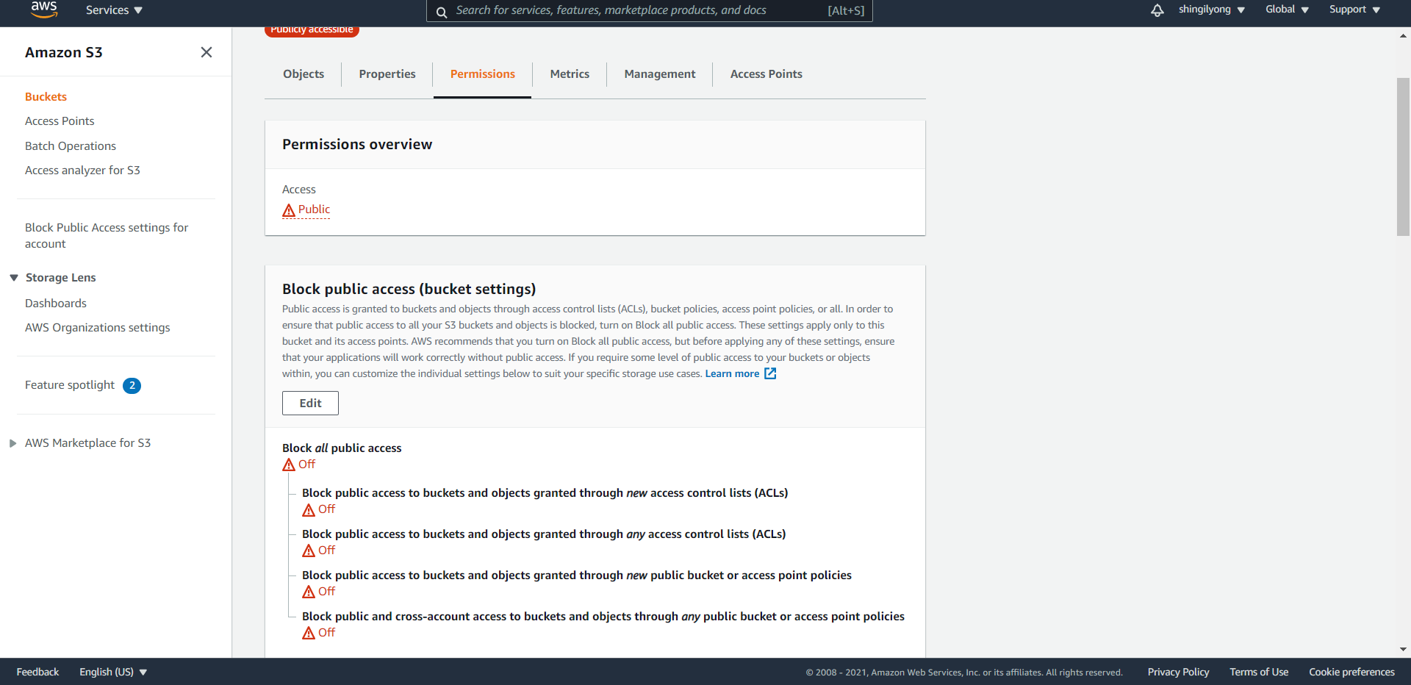Click the Publicly accessible badge
This screenshot has width=1411, height=685.
click(x=312, y=31)
